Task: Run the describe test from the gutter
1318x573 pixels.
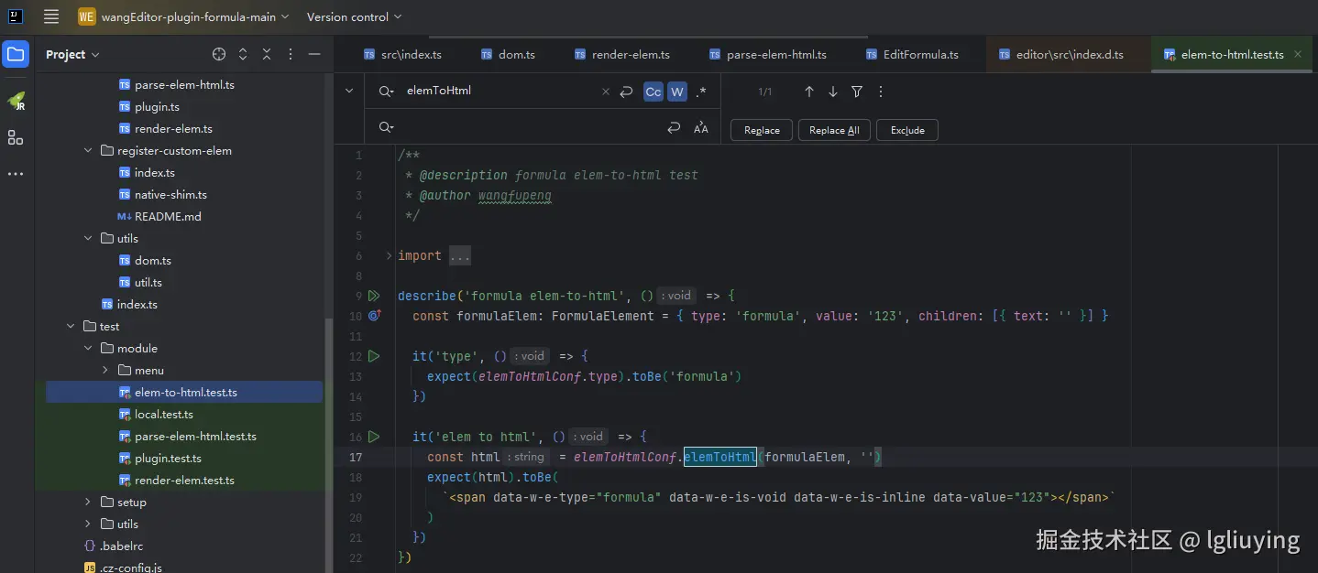Action: point(374,296)
